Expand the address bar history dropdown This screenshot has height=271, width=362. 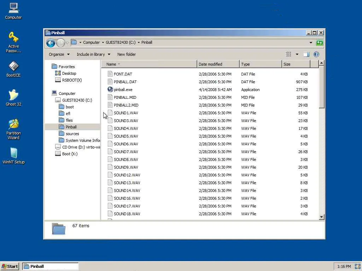tap(311, 43)
